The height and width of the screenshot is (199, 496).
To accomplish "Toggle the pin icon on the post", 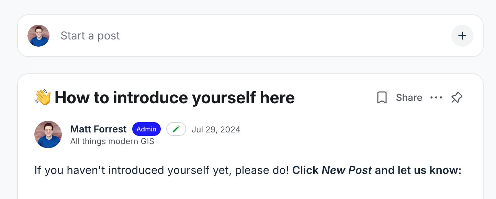I will coord(456,98).
